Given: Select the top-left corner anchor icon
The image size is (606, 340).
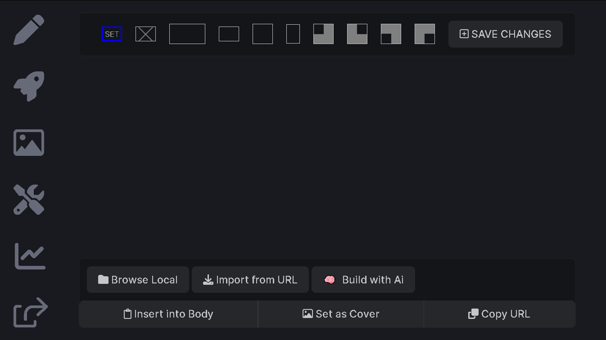Looking at the screenshot, I should tap(323, 34).
